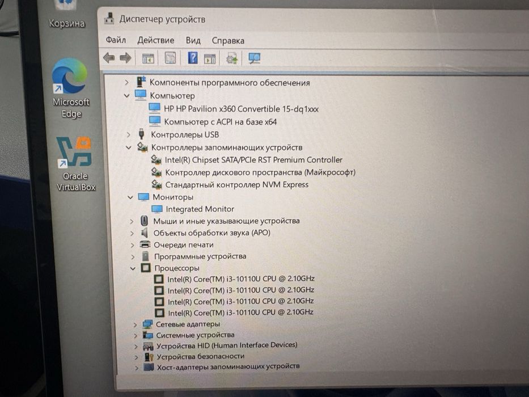The width and height of the screenshot is (529, 397).
Task: Collapse the Процессоры node
Action: pos(133,268)
